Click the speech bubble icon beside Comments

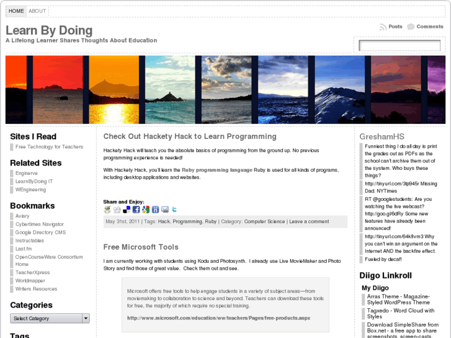tap(411, 27)
